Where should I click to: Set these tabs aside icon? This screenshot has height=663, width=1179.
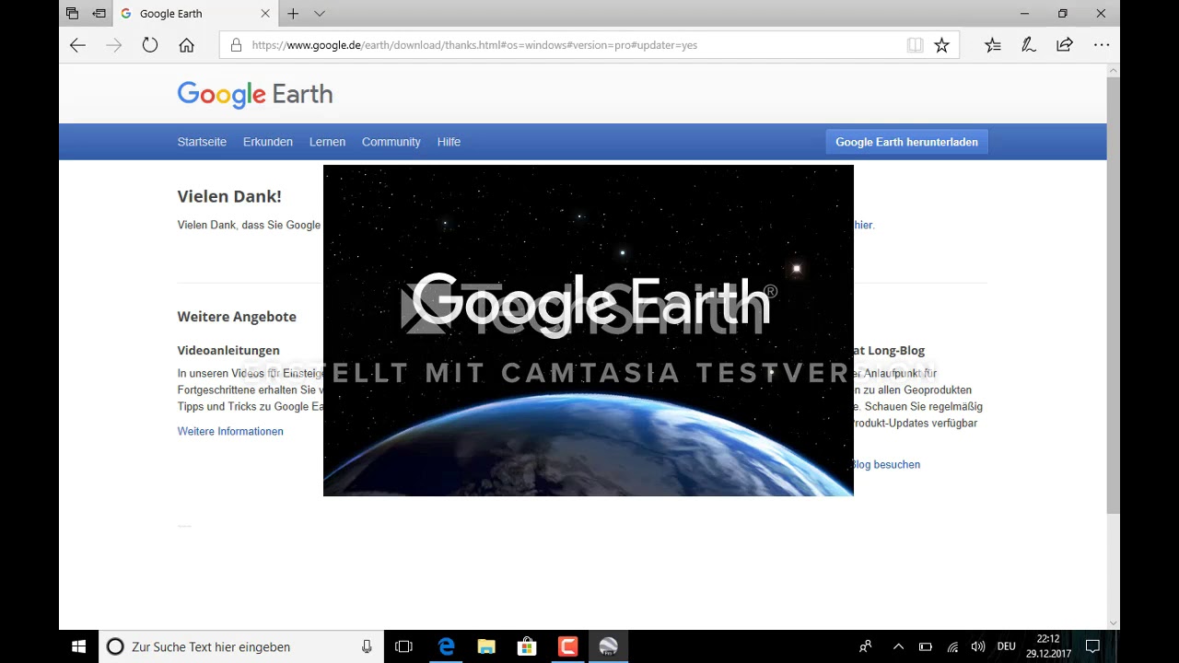pyautogui.click(x=99, y=14)
